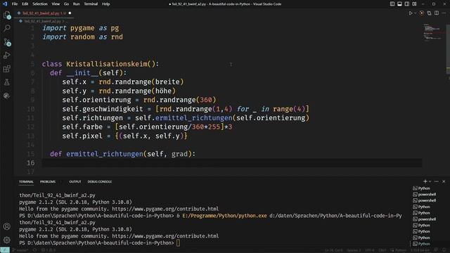The width and height of the screenshot is (450, 253).
Task: Click the terminal prompt cursor
Action: [178, 243]
